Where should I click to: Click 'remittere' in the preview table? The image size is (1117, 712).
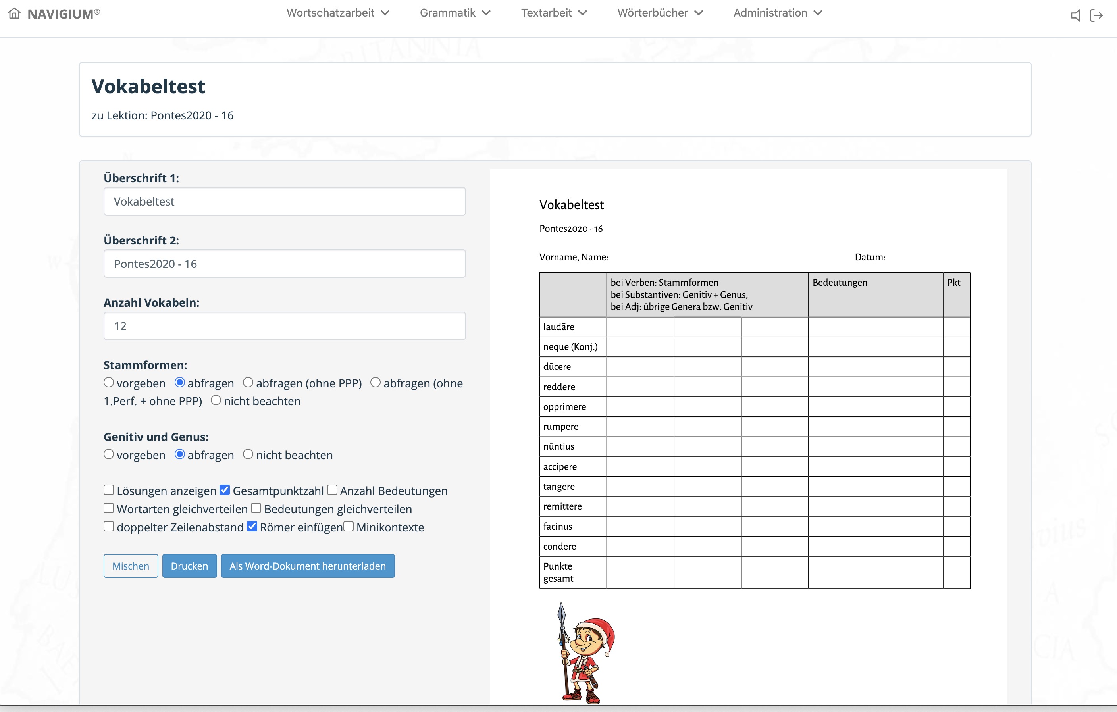tap(562, 506)
